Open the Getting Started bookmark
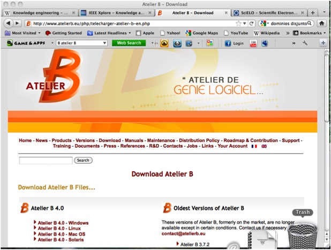331x250 pixels. (x=64, y=33)
